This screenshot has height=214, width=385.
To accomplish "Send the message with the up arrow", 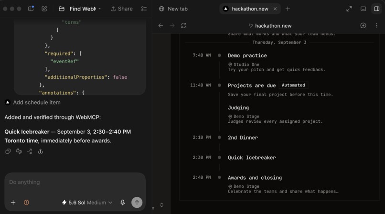I will [x=137, y=203].
